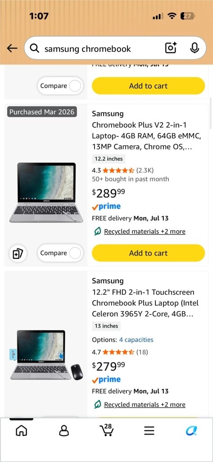Open the Rufus assistant icon
The image size is (213, 462).
coord(191,431)
